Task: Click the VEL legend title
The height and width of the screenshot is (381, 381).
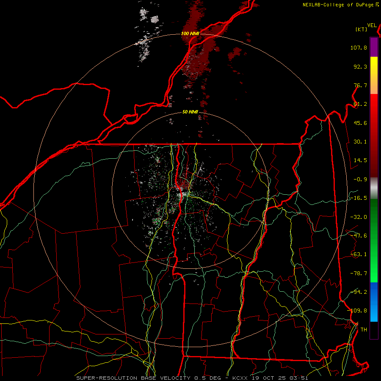Action: (x=372, y=25)
